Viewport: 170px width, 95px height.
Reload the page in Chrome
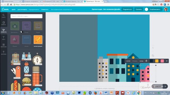coord(8,4)
